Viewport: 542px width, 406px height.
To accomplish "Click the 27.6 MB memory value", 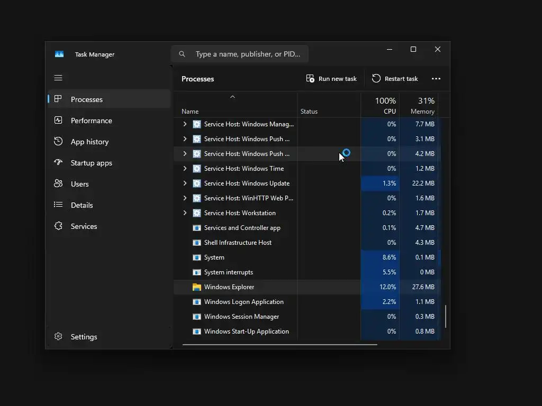I will pyautogui.click(x=423, y=287).
